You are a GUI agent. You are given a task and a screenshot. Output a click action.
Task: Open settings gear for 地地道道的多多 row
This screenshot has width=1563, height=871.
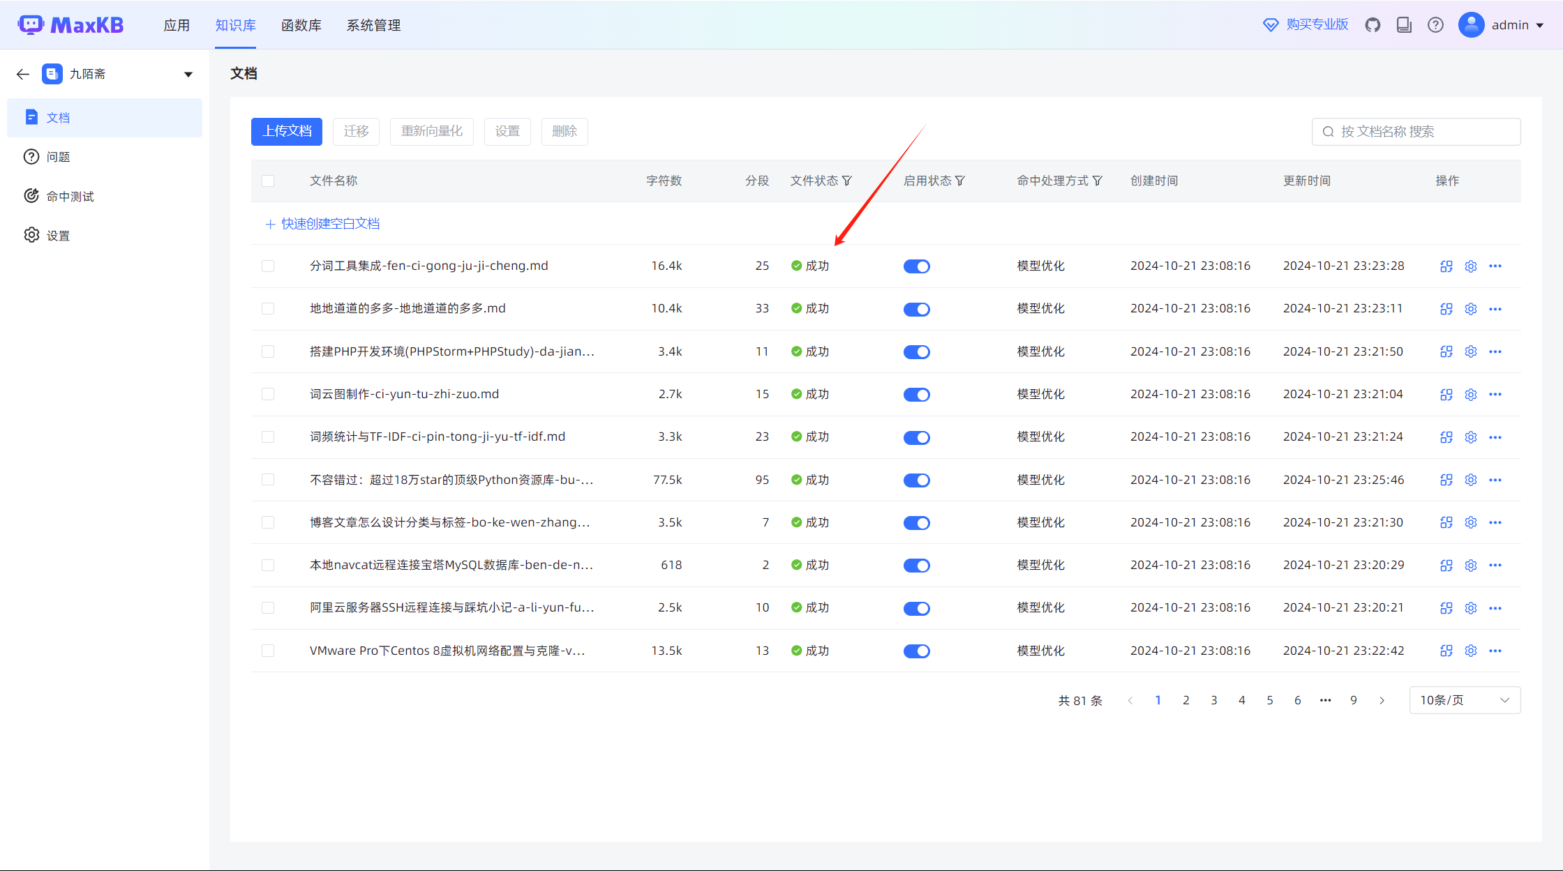[1471, 309]
